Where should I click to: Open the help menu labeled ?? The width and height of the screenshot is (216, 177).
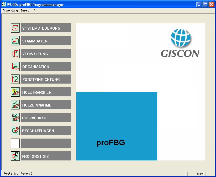[34, 10]
